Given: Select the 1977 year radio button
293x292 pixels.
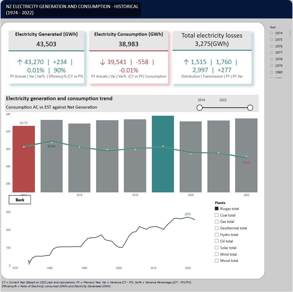Looking at the screenshot, I should click(x=272, y=53).
